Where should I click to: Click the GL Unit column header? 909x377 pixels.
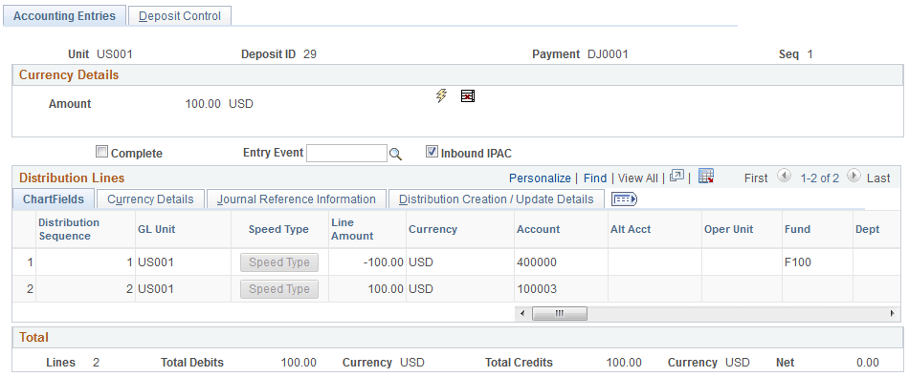[157, 229]
